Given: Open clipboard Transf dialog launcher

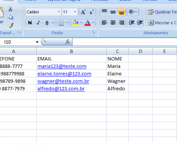Looking at the screenshot, I should (19, 33).
